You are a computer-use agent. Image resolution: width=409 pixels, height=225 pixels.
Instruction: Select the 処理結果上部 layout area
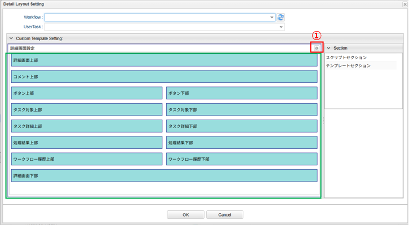tap(87, 143)
